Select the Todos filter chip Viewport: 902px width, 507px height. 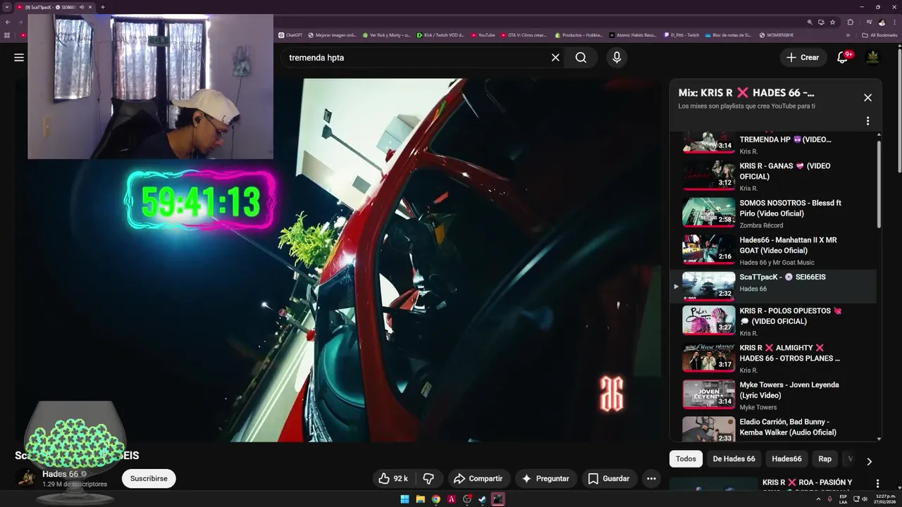[x=686, y=459]
